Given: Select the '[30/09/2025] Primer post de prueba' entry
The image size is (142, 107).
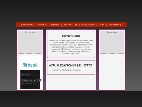Looking at the screenshot, I should click(x=67, y=70).
